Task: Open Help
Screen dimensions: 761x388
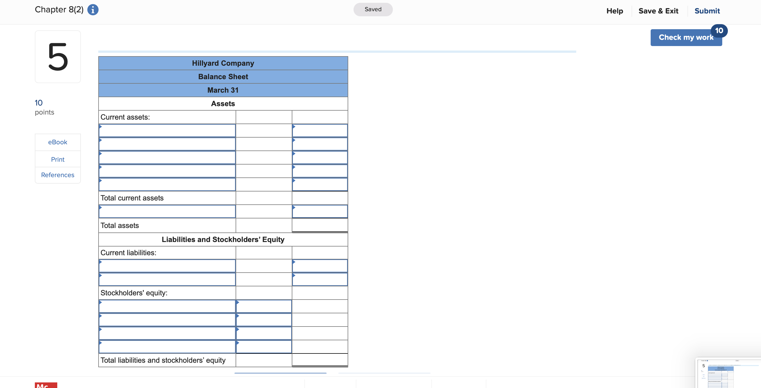Action: click(x=615, y=11)
